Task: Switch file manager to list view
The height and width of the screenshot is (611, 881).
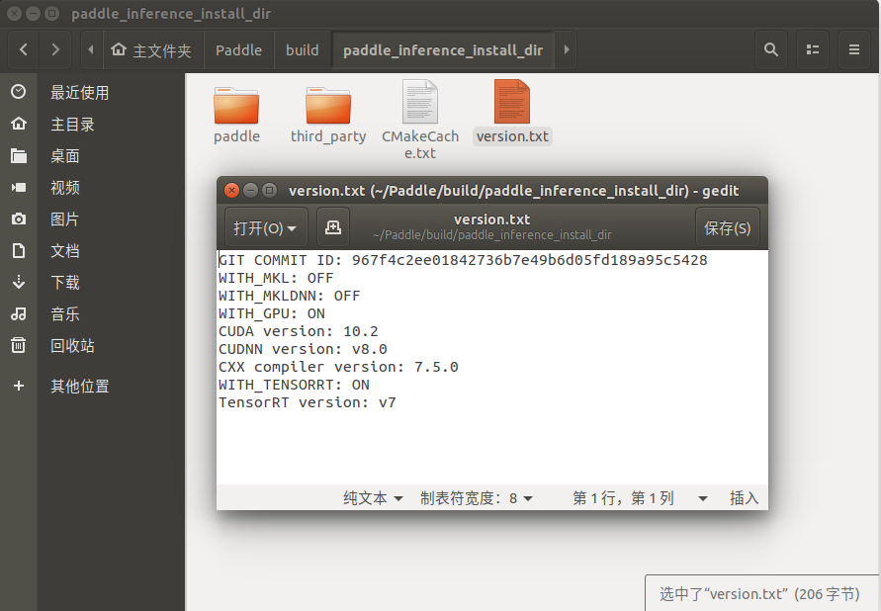Action: [813, 50]
